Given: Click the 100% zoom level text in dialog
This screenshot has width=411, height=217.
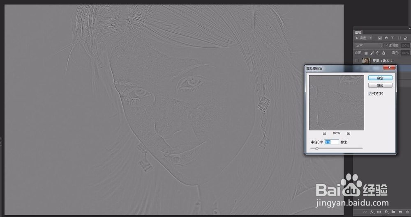Looking at the screenshot, I should (336, 133).
